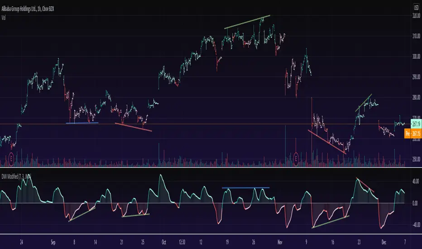Click the 40.00 label on the DMI scale
Screen dimensions: 422x249
[x=416, y=182]
